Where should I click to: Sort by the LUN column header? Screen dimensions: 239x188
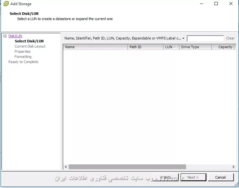coord(171,47)
